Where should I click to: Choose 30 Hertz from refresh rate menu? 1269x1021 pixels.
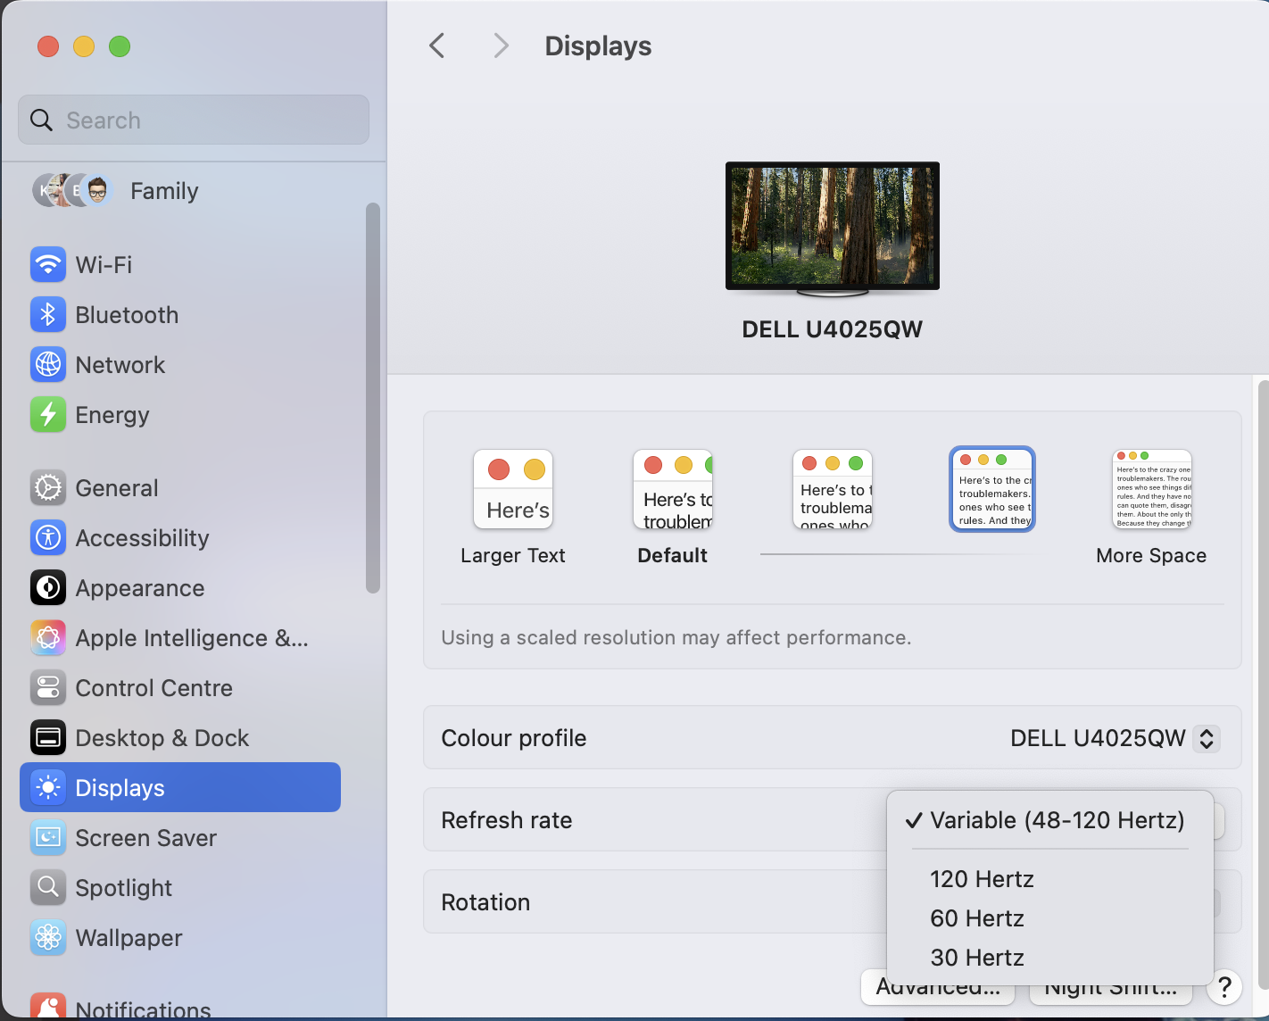1050,958
